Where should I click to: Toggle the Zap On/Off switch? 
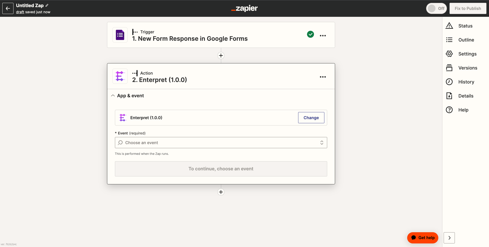[x=436, y=8]
